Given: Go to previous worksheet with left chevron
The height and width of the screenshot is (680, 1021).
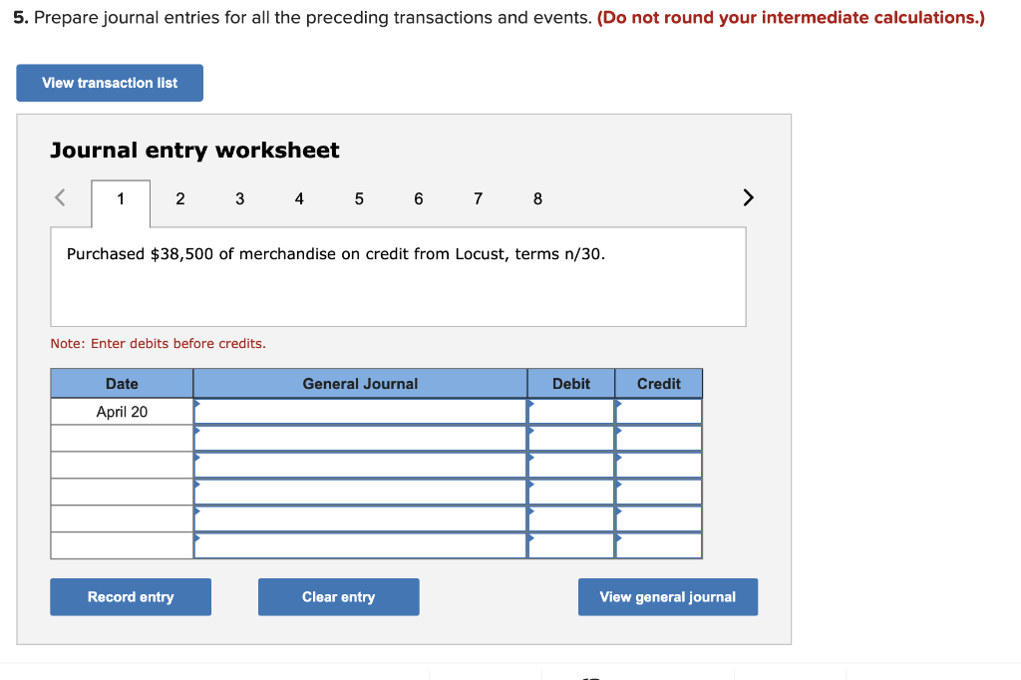Looking at the screenshot, I should pyautogui.click(x=60, y=197).
